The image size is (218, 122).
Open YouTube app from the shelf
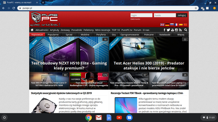(x=119, y=117)
